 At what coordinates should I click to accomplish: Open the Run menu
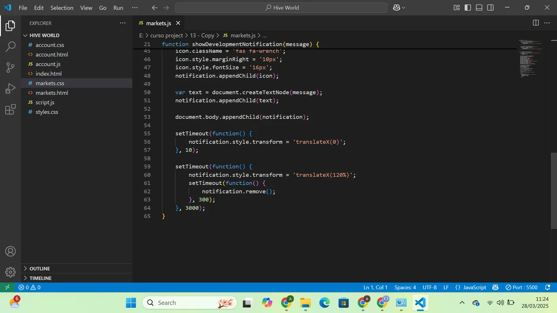118,8
